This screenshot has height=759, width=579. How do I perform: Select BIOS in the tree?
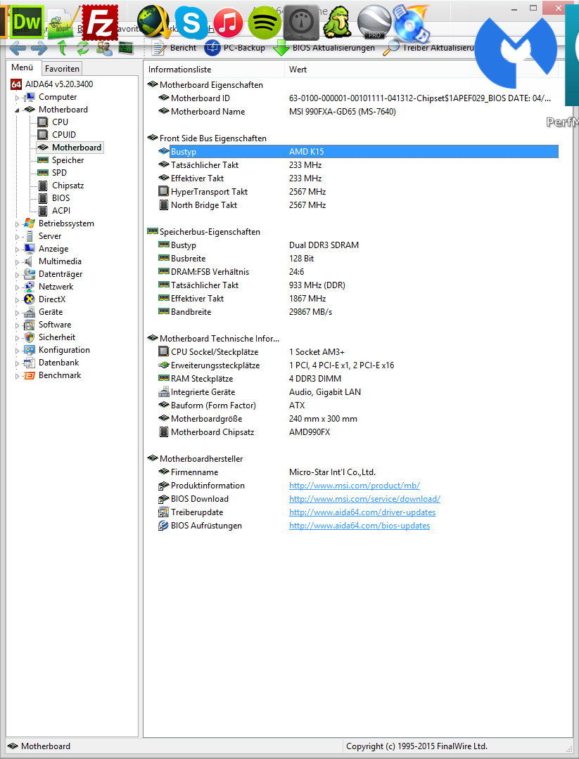pos(61,198)
